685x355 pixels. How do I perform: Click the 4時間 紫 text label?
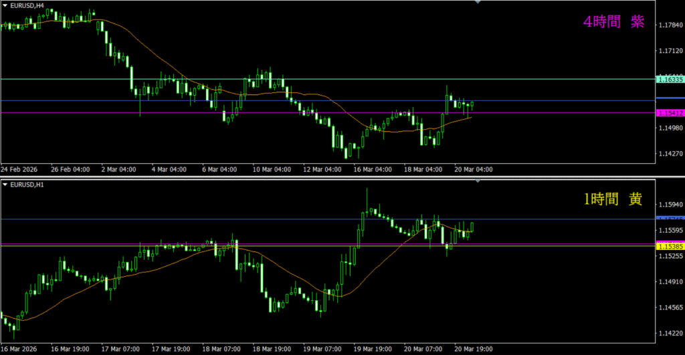pos(613,22)
